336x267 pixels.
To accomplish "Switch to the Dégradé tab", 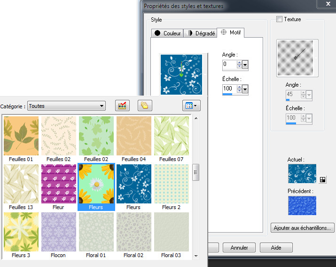I will click(201, 33).
